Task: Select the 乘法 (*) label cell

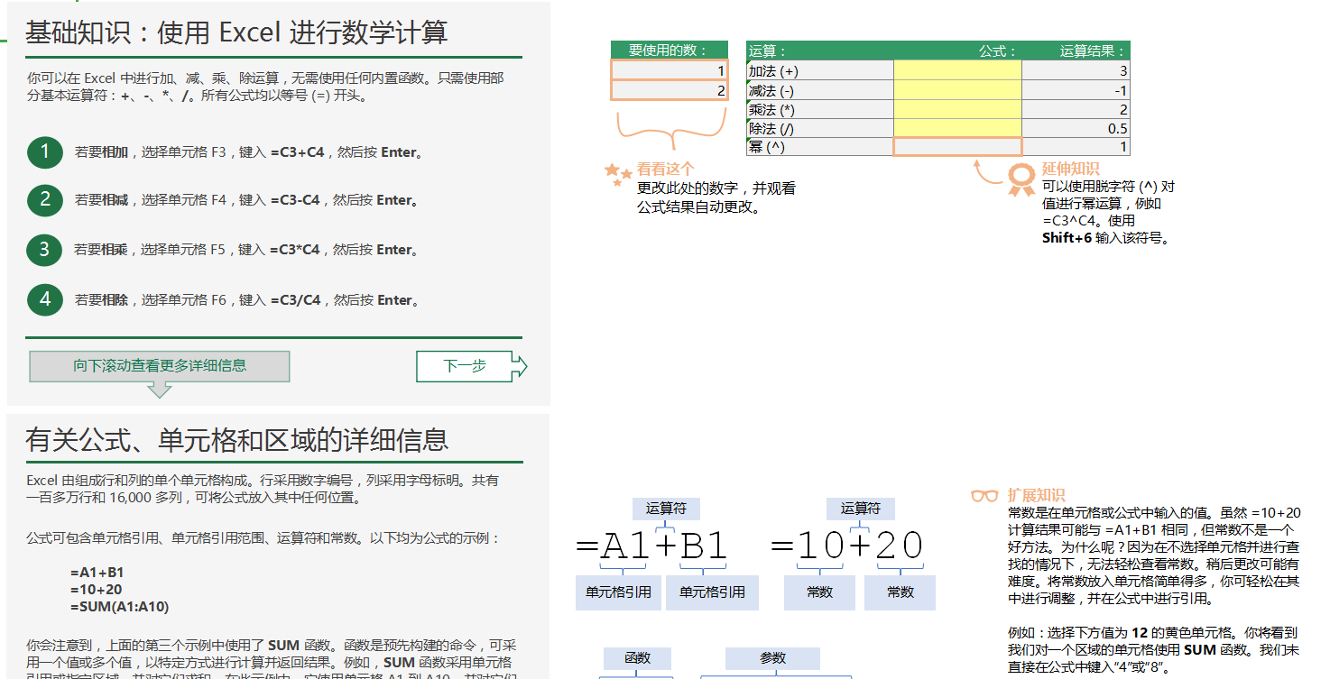Action: pyautogui.click(x=820, y=109)
